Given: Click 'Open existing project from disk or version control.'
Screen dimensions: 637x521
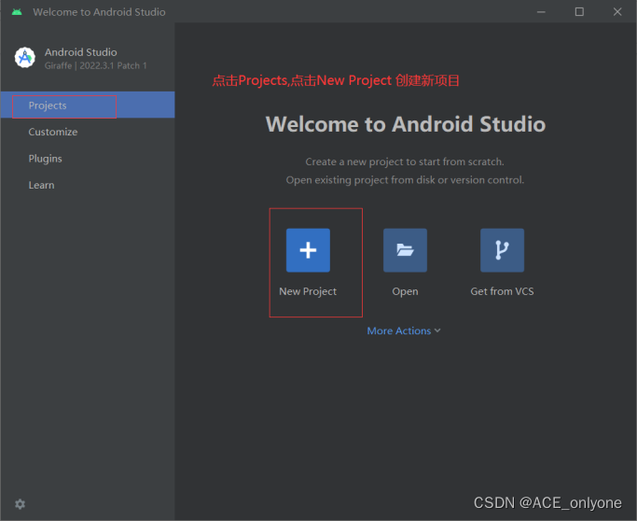Looking at the screenshot, I should pos(405,180).
